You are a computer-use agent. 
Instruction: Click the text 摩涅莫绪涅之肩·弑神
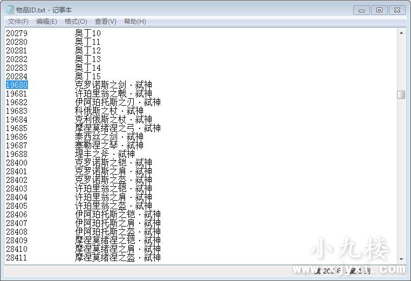tap(118, 249)
